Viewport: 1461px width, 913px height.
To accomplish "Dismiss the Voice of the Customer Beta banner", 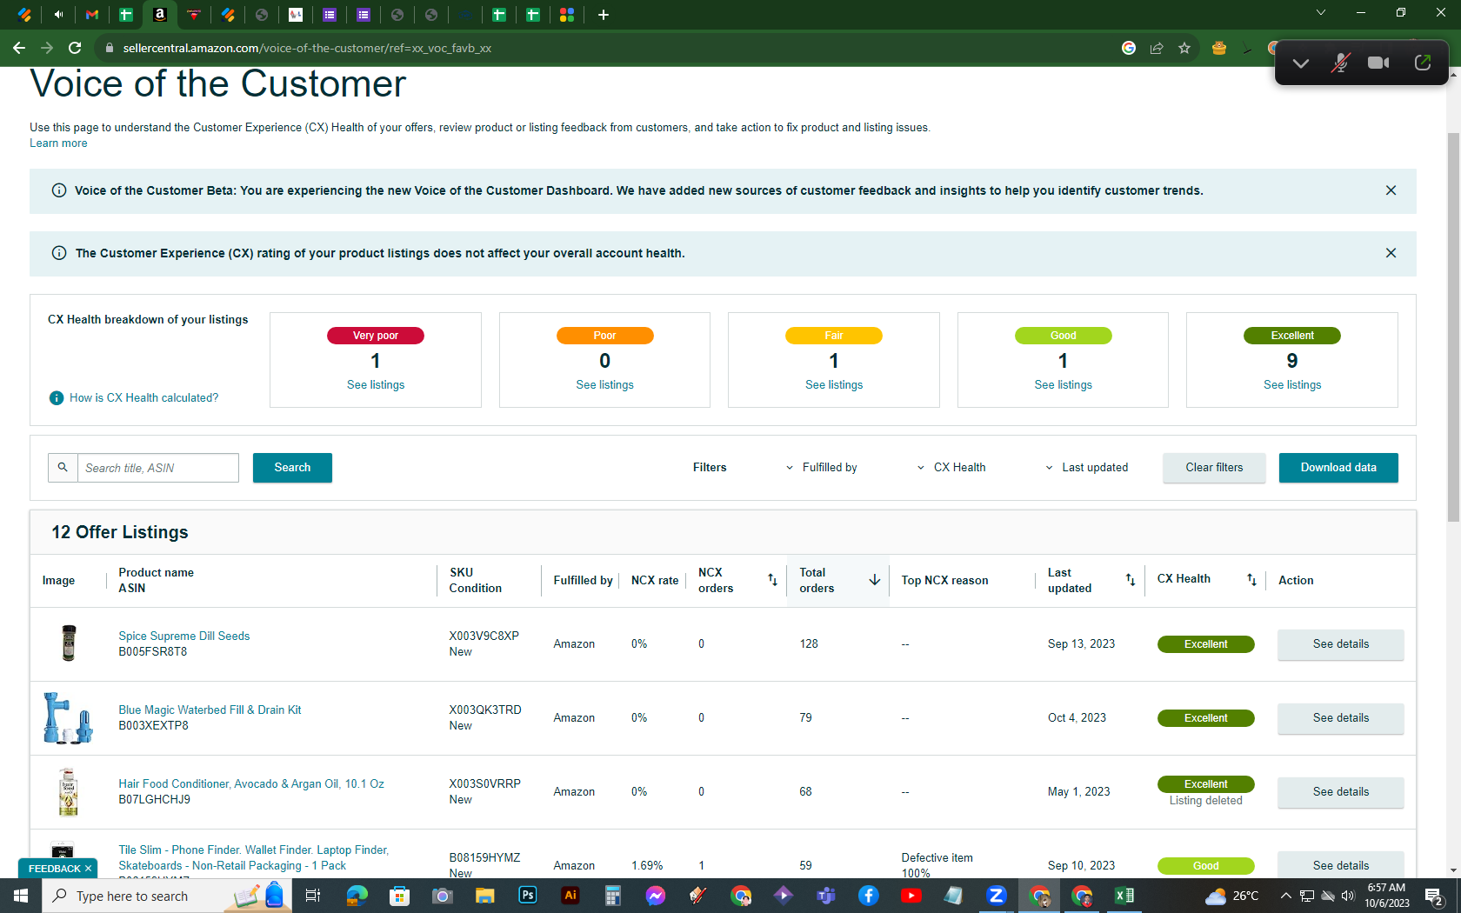I will (x=1391, y=190).
